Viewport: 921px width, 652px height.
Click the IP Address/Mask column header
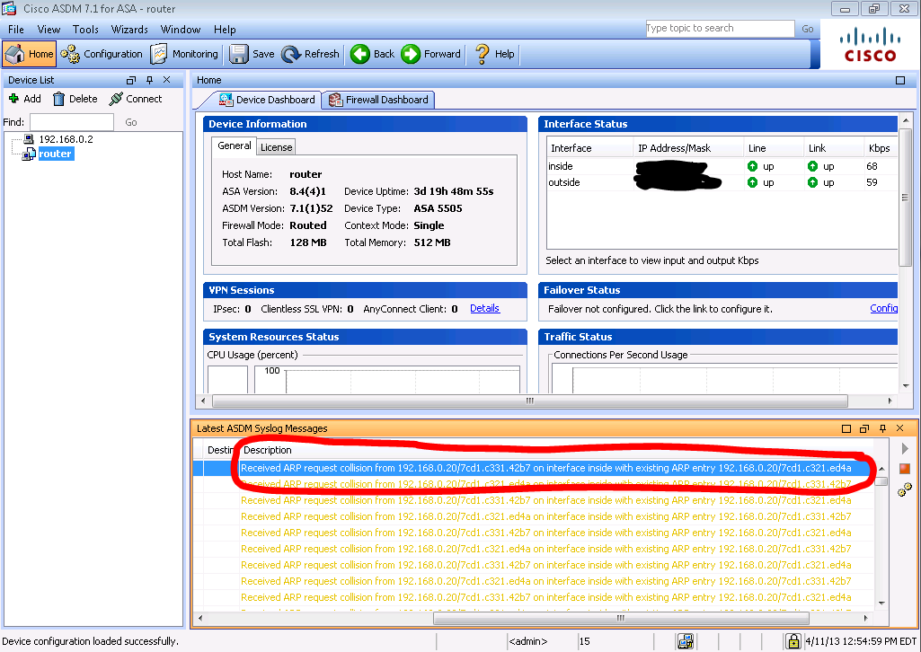coord(688,148)
